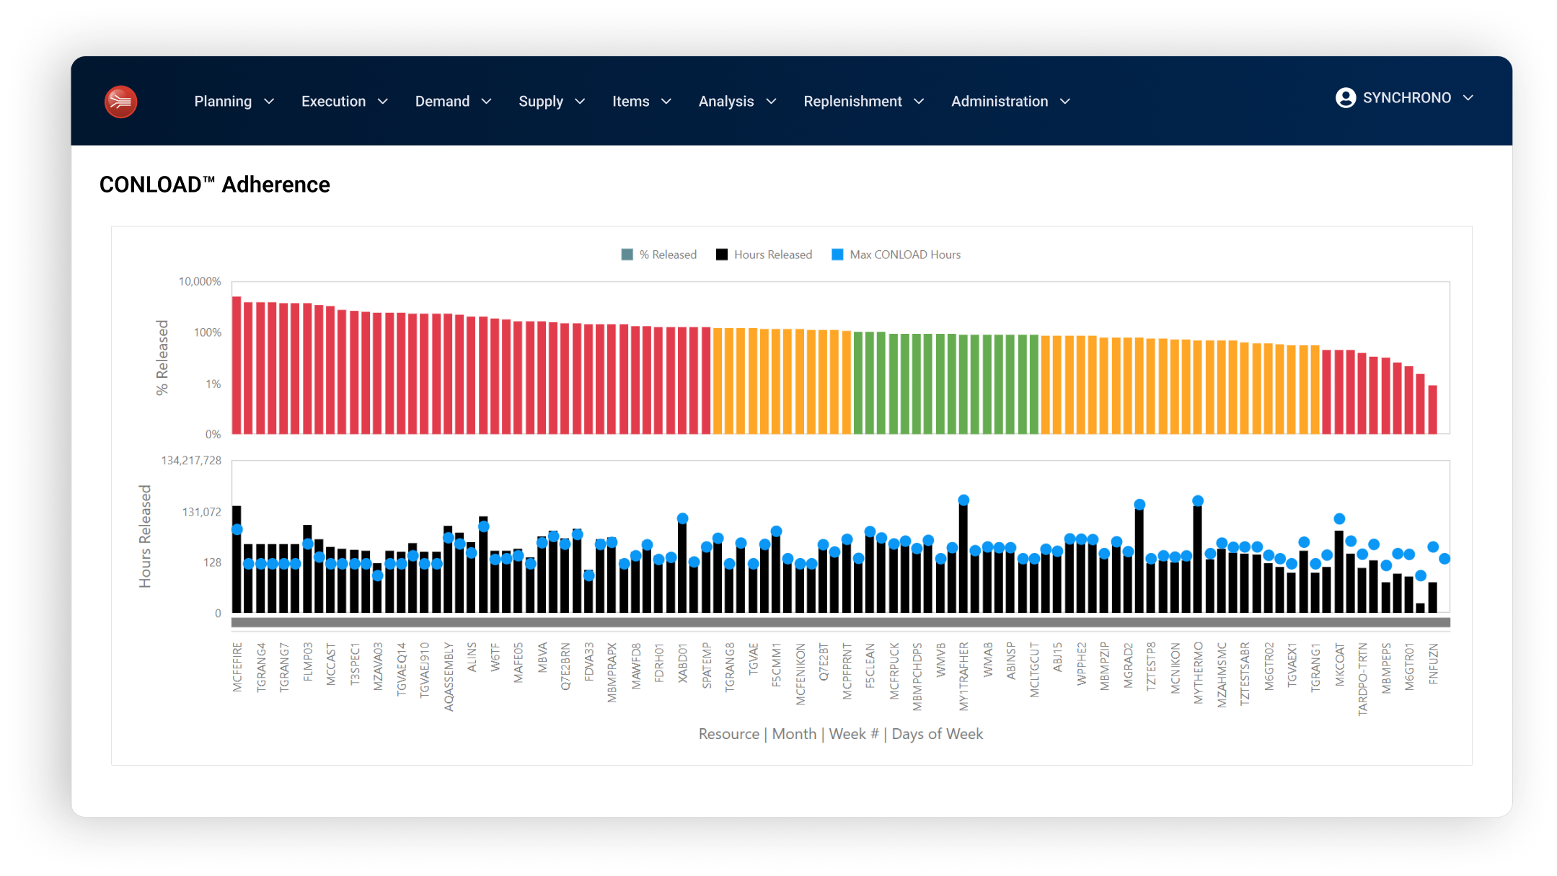The height and width of the screenshot is (876, 1557).
Task: Click the first red MCFEFIRE percent bar
Action: pyautogui.click(x=237, y=365)
